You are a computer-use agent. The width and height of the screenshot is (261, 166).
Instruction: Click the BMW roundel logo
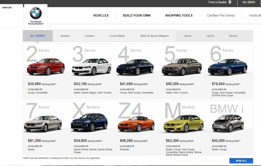[36, 13]
